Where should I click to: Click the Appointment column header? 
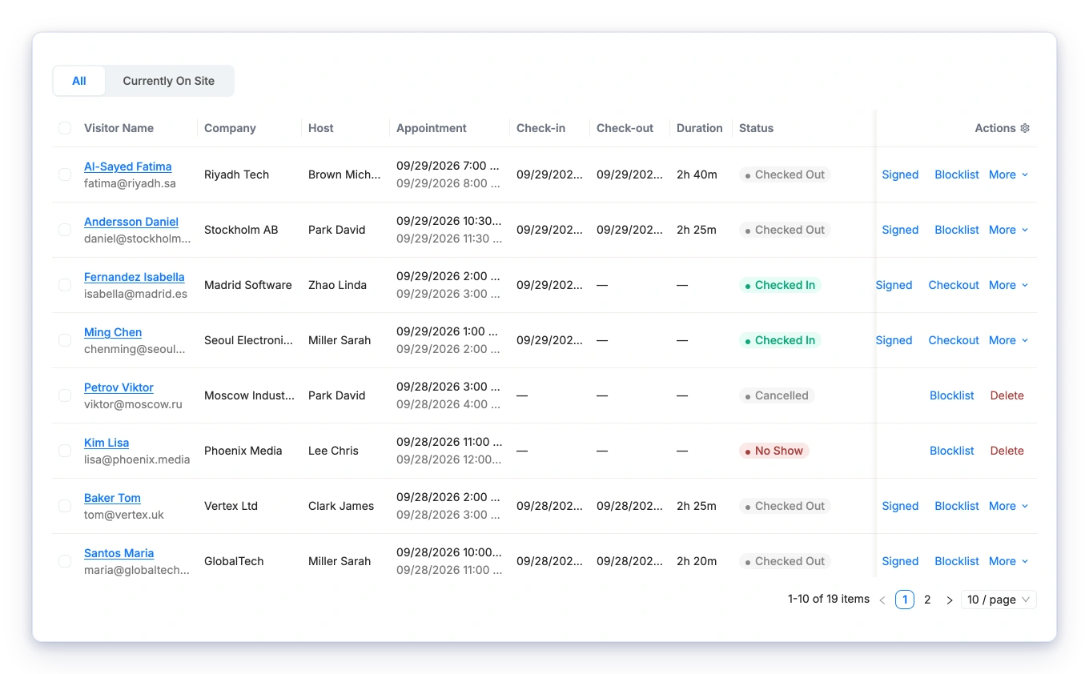coord(432,128)
